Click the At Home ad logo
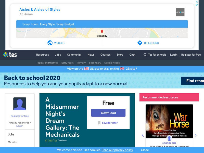The image size is (204, 153). coord(180,12)
